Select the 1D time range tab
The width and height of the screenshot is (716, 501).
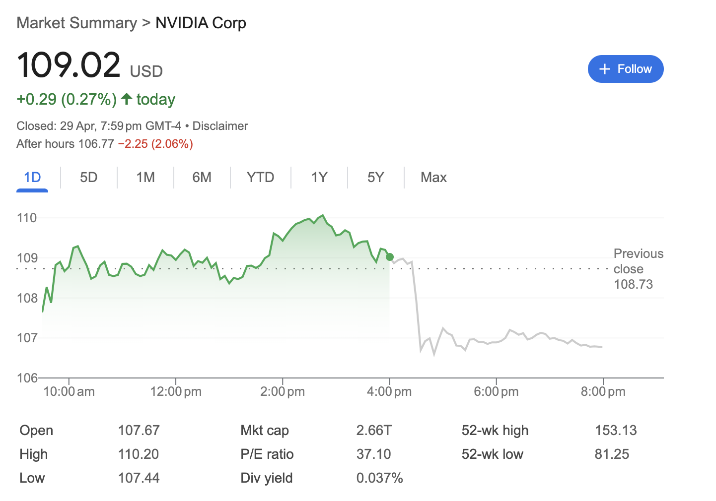tap(32, 178)
